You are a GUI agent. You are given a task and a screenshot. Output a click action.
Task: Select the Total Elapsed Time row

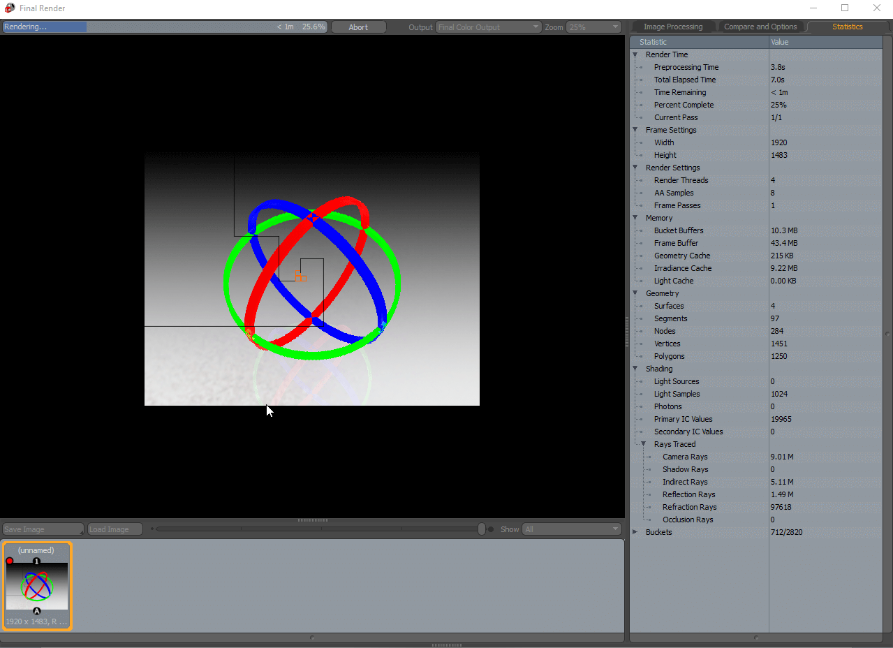[757, 80]
